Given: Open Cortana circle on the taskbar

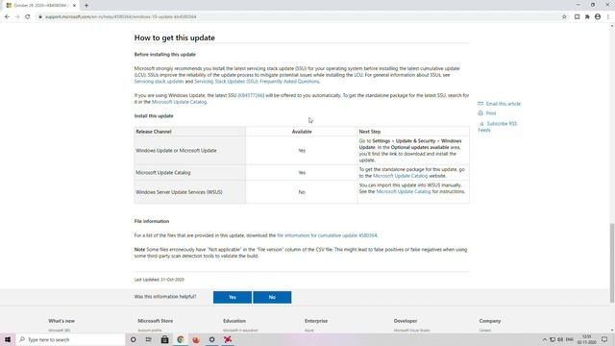Looking at the screenshot, I should (134, 339).
